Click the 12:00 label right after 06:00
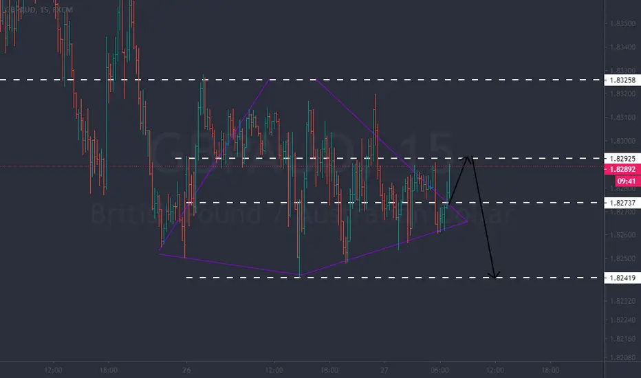This screenshot has width=641, height=378. click(x=495, y=370)
